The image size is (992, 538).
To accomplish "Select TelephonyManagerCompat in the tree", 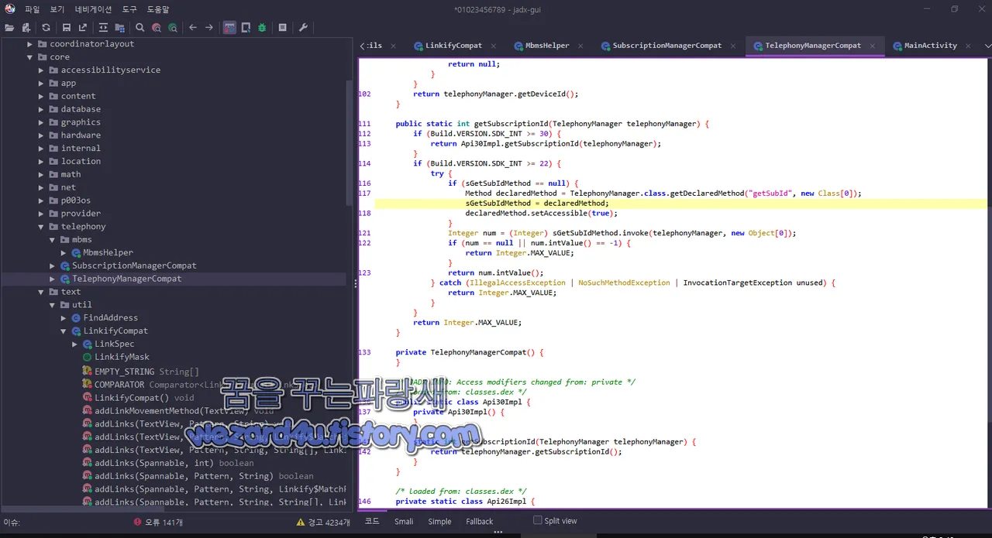I will pos(126,279).
